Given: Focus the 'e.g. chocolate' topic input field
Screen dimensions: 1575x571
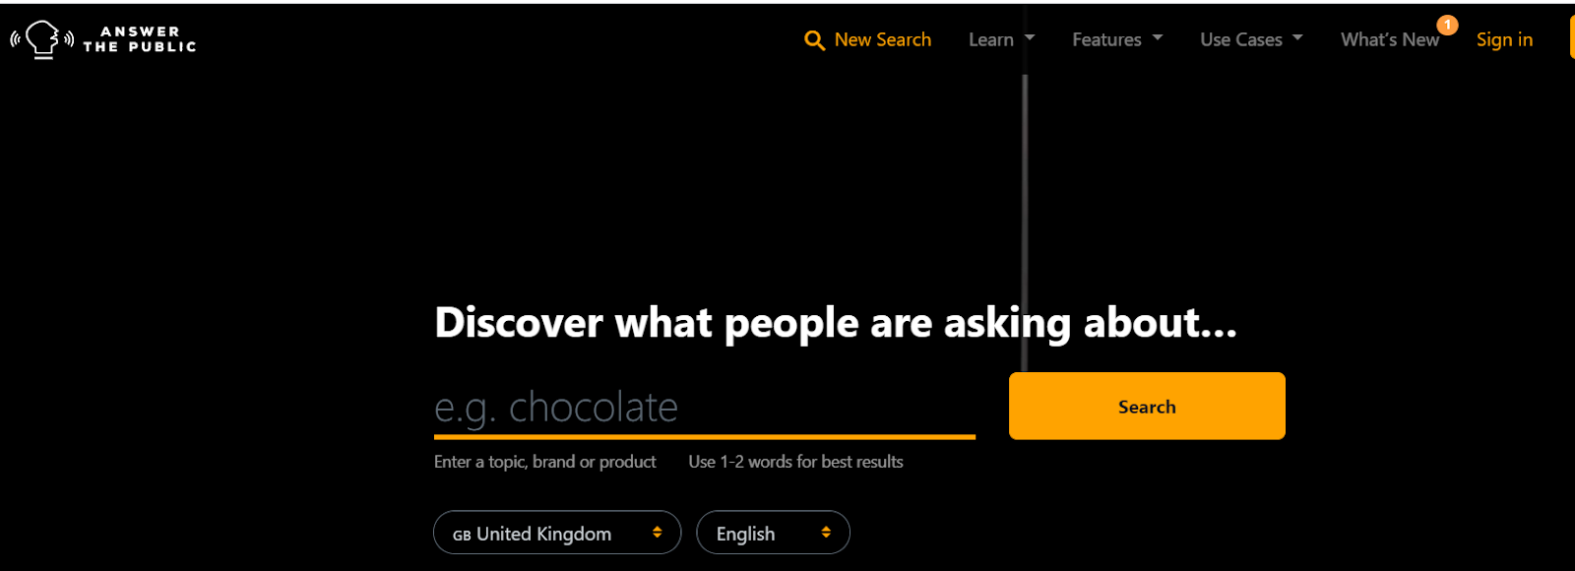Looking at the screenshot, I should (705, 407).
